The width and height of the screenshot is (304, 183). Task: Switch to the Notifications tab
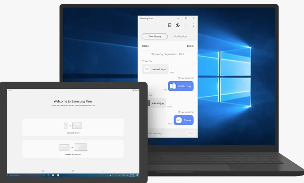(x=181, y=36)
